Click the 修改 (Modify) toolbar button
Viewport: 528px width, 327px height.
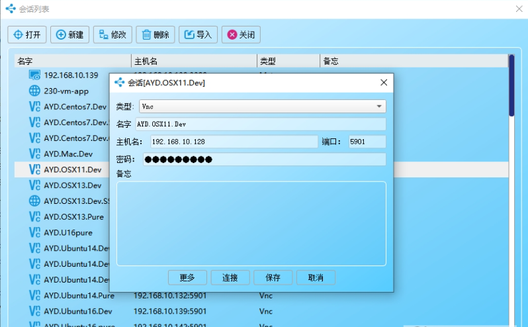click(112, 34)
